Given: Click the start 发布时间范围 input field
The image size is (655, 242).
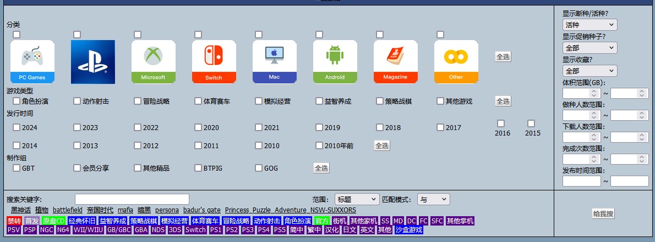Looking at the screenshot, I should (x=581, y=181).
